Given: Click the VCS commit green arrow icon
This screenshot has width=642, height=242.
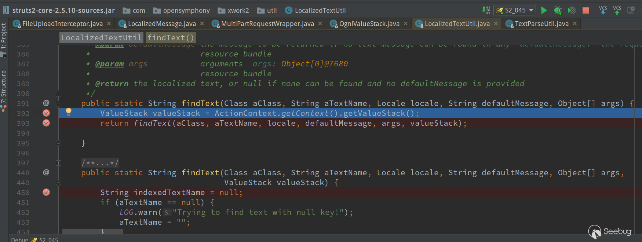Looking at the screenshot, I should (x=617, y=10).
